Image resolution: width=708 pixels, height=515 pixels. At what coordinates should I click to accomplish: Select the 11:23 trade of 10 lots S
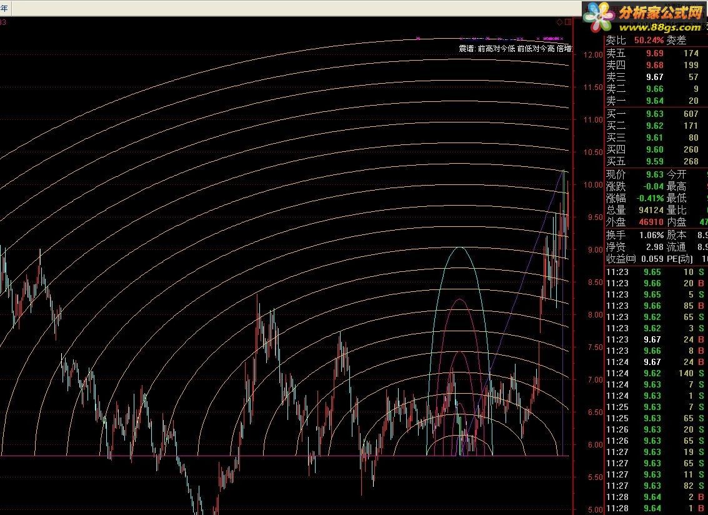656,272
